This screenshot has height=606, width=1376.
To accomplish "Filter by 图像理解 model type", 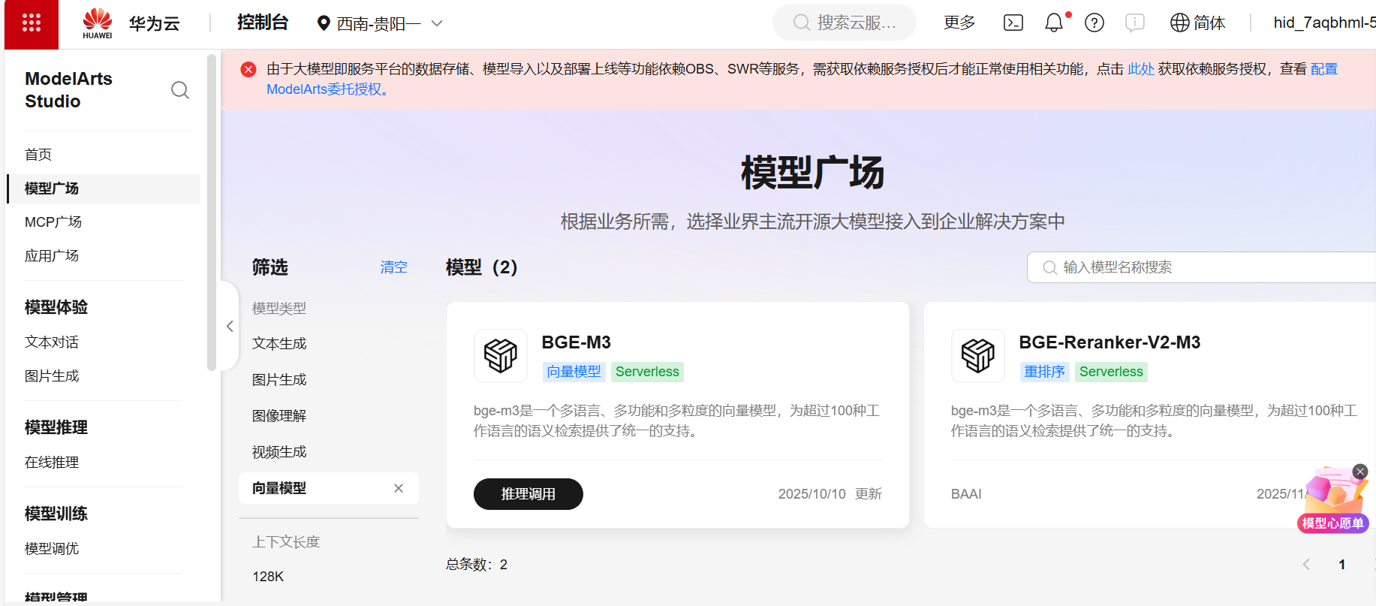I will (279, 416).
